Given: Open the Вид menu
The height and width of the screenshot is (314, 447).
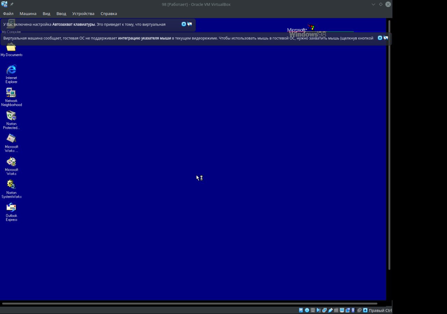Looking at the screenshot, I should [x=46, y=14].
